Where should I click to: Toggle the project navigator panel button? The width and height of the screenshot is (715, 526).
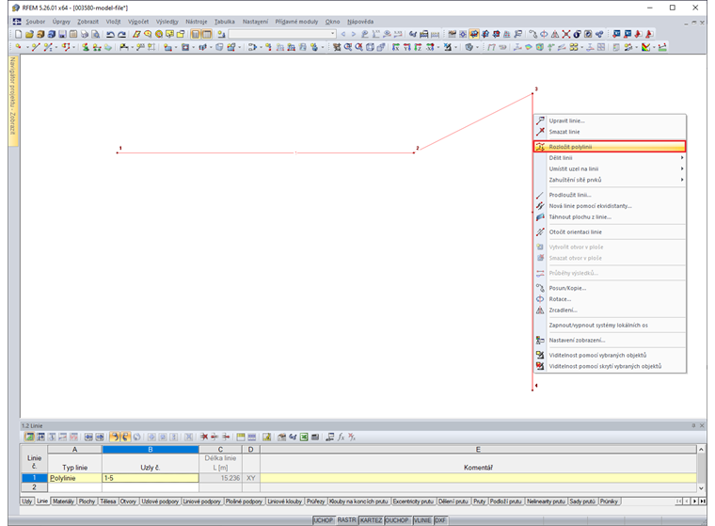196,34
